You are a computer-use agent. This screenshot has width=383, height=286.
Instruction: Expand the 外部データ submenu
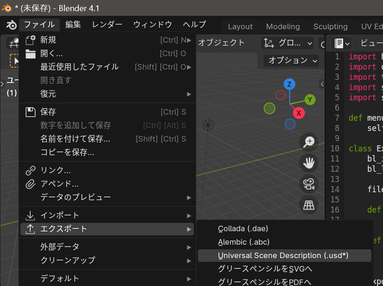click(x=108, y=247)
